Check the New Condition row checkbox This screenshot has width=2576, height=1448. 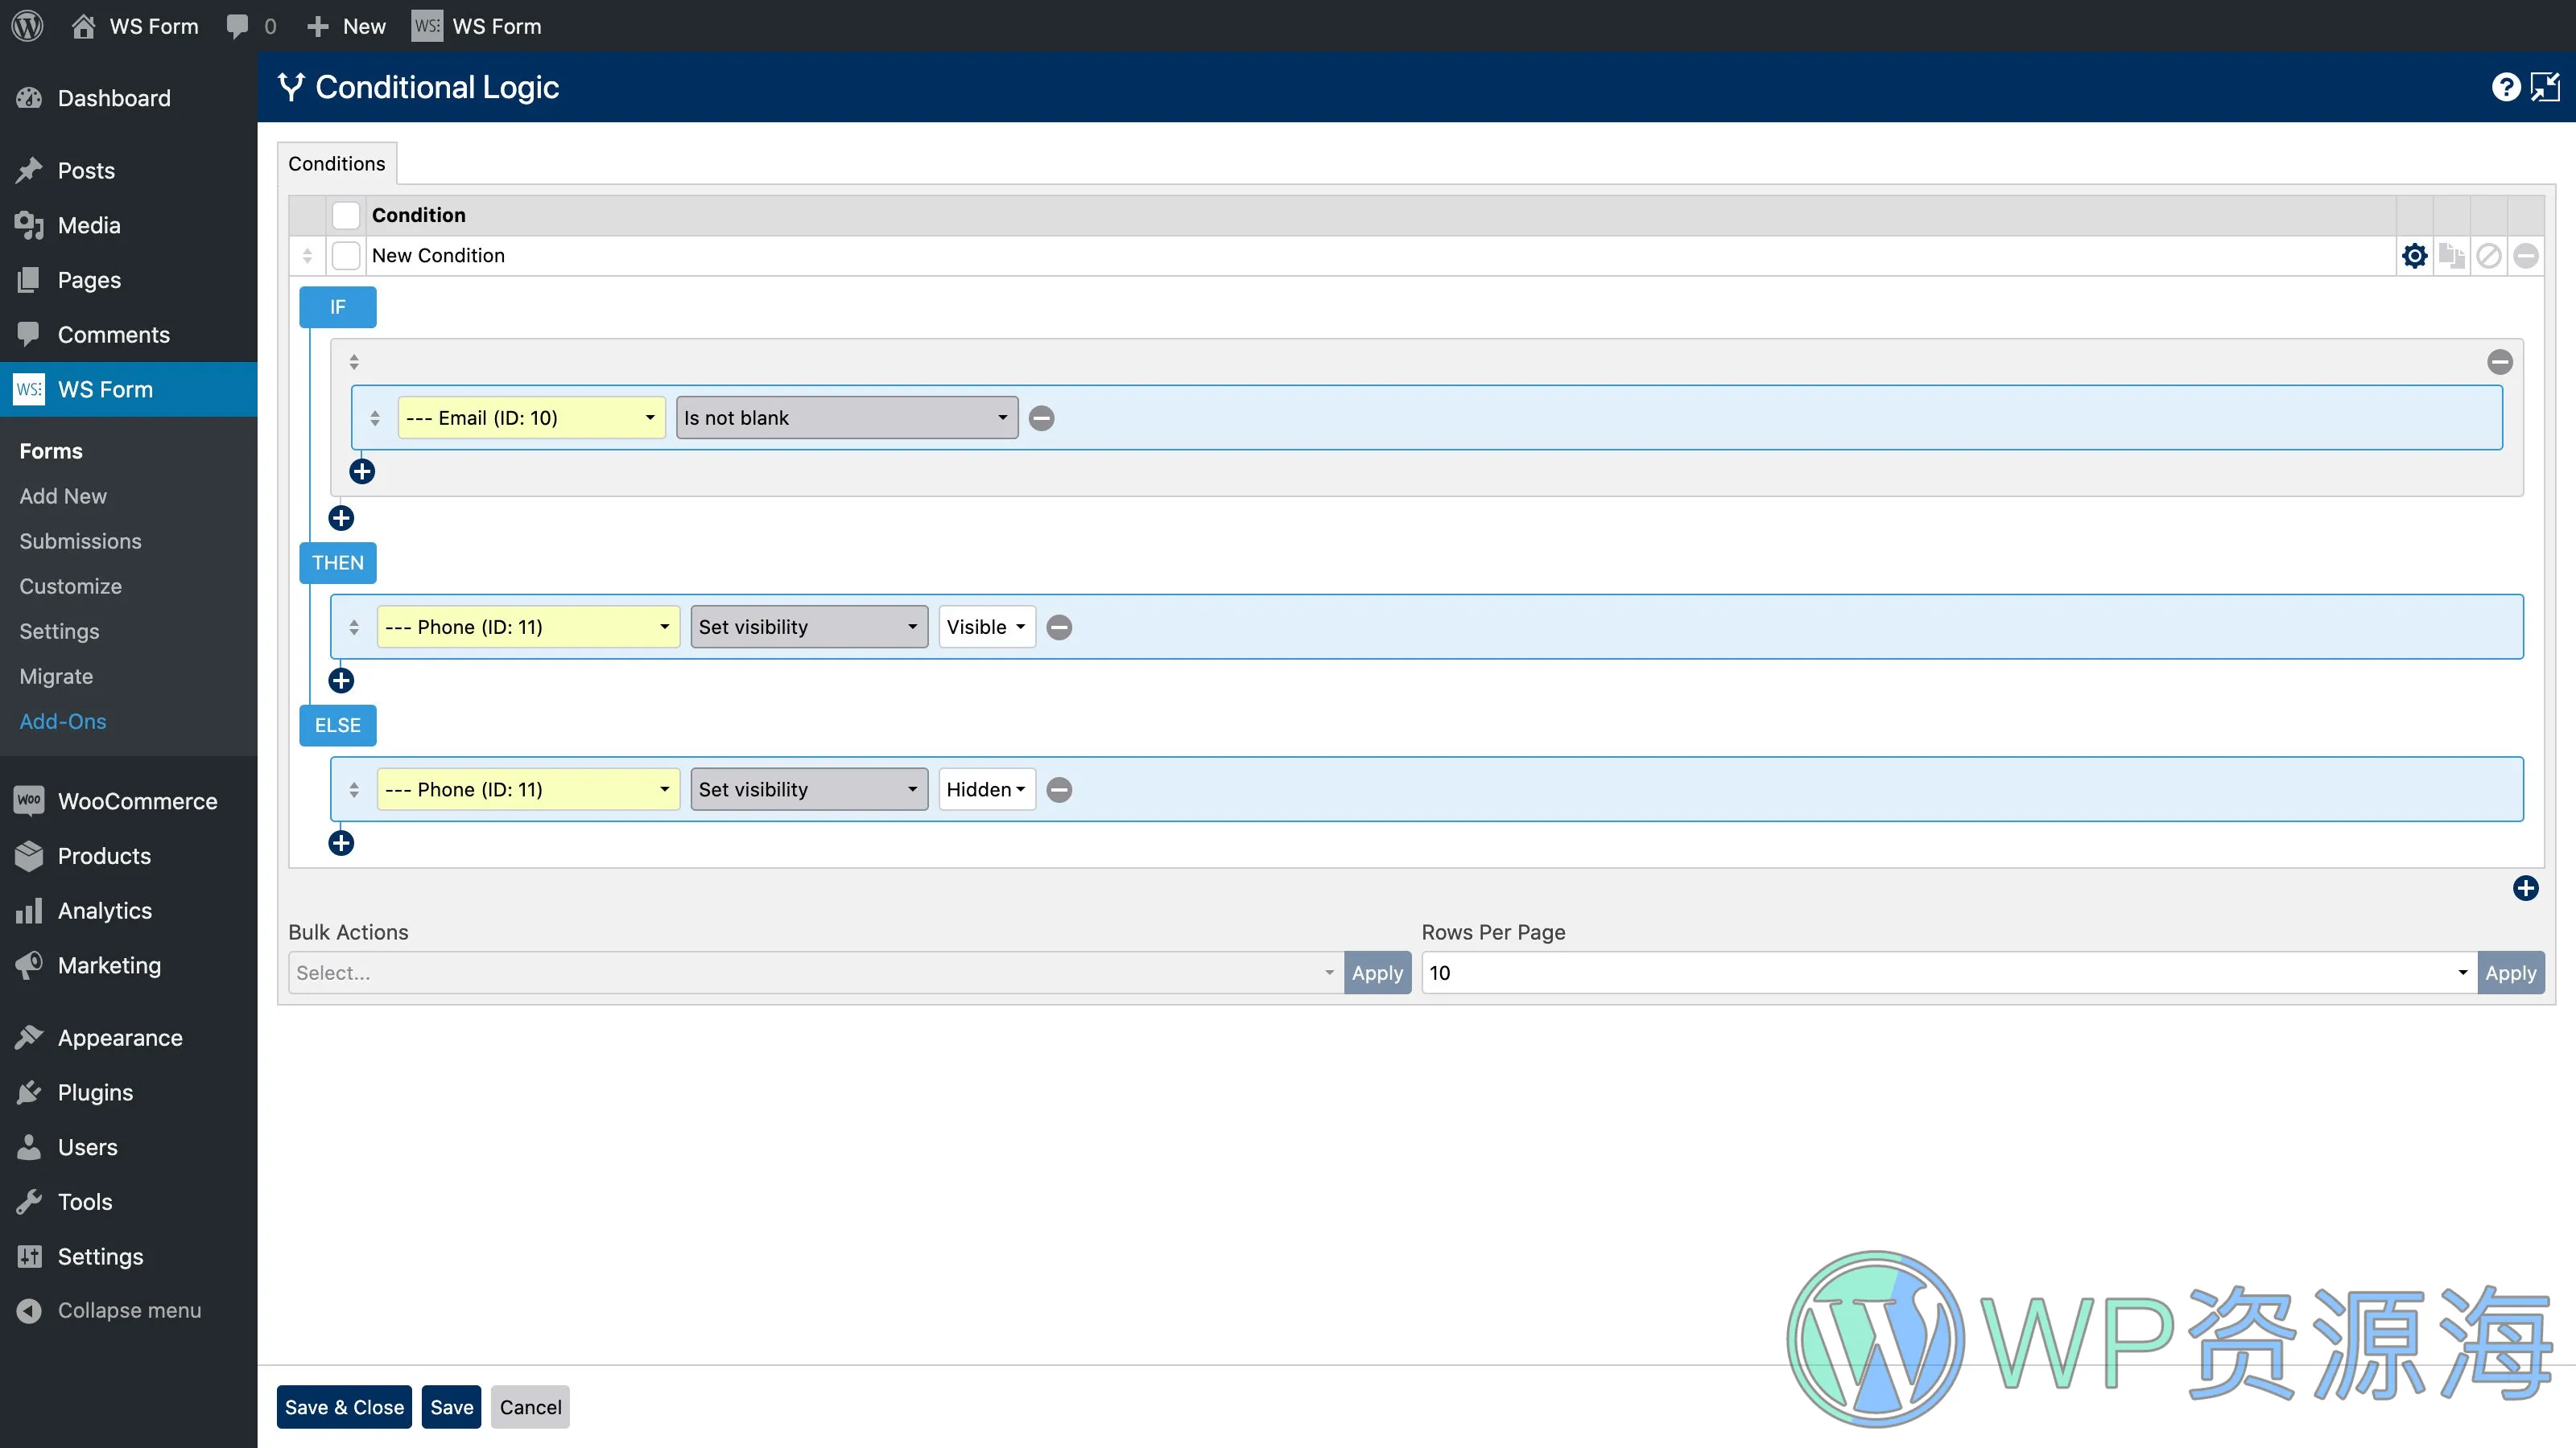tap(346, 256)
